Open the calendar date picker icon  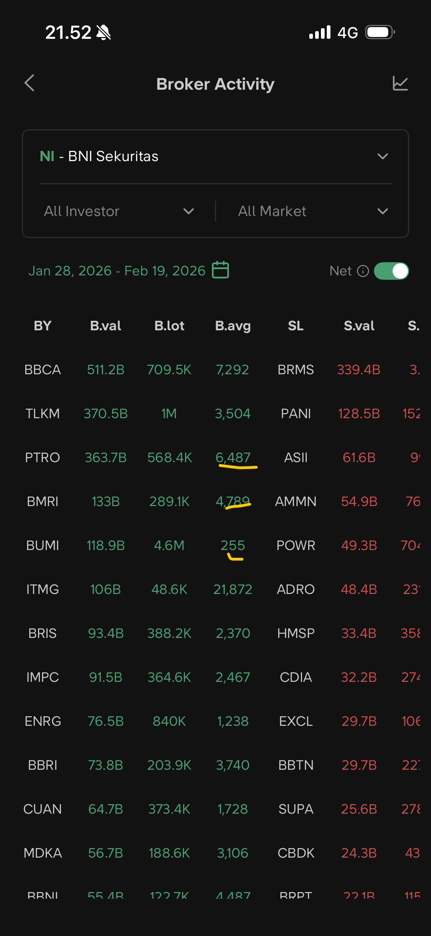tap(220, 270)
